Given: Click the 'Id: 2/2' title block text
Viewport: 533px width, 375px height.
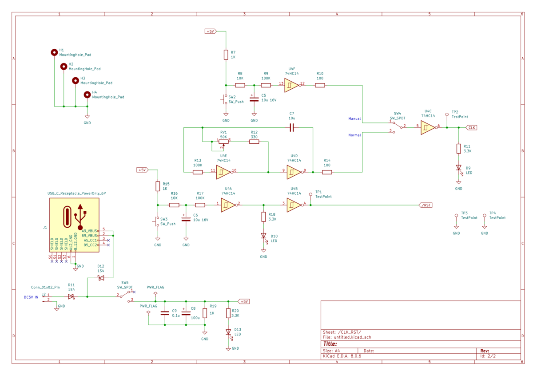Looking at the screenshot, I should point(489,356).
